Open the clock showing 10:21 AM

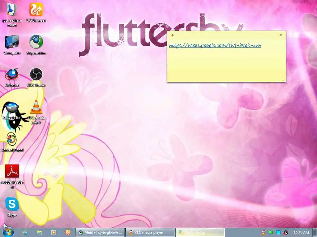[301, 232]
